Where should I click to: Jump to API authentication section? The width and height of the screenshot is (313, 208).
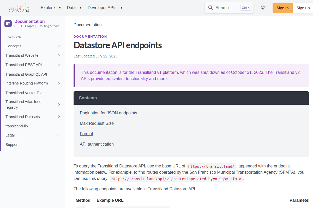tap(97, 144)
